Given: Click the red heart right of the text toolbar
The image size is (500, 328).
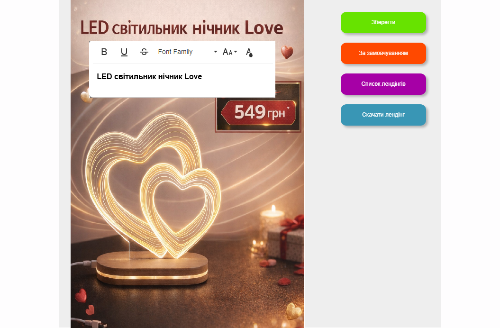Looking at the screenshot, I should point(287,52).
